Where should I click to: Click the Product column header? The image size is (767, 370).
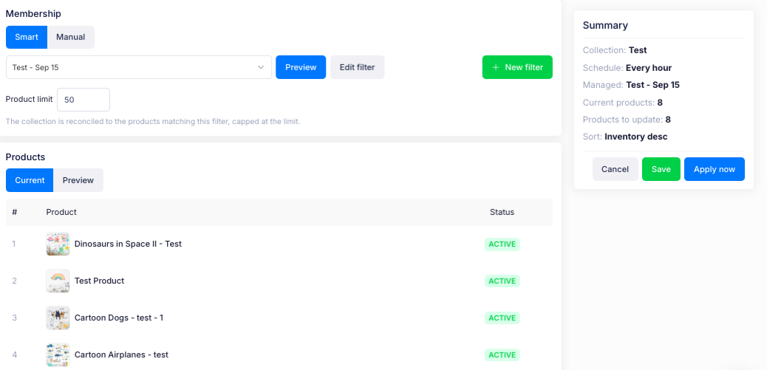pyautogui.click(x=61, y=212)
